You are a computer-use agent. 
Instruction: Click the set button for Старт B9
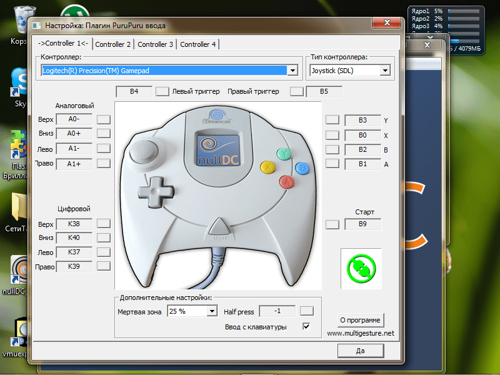tap(332, 224)
